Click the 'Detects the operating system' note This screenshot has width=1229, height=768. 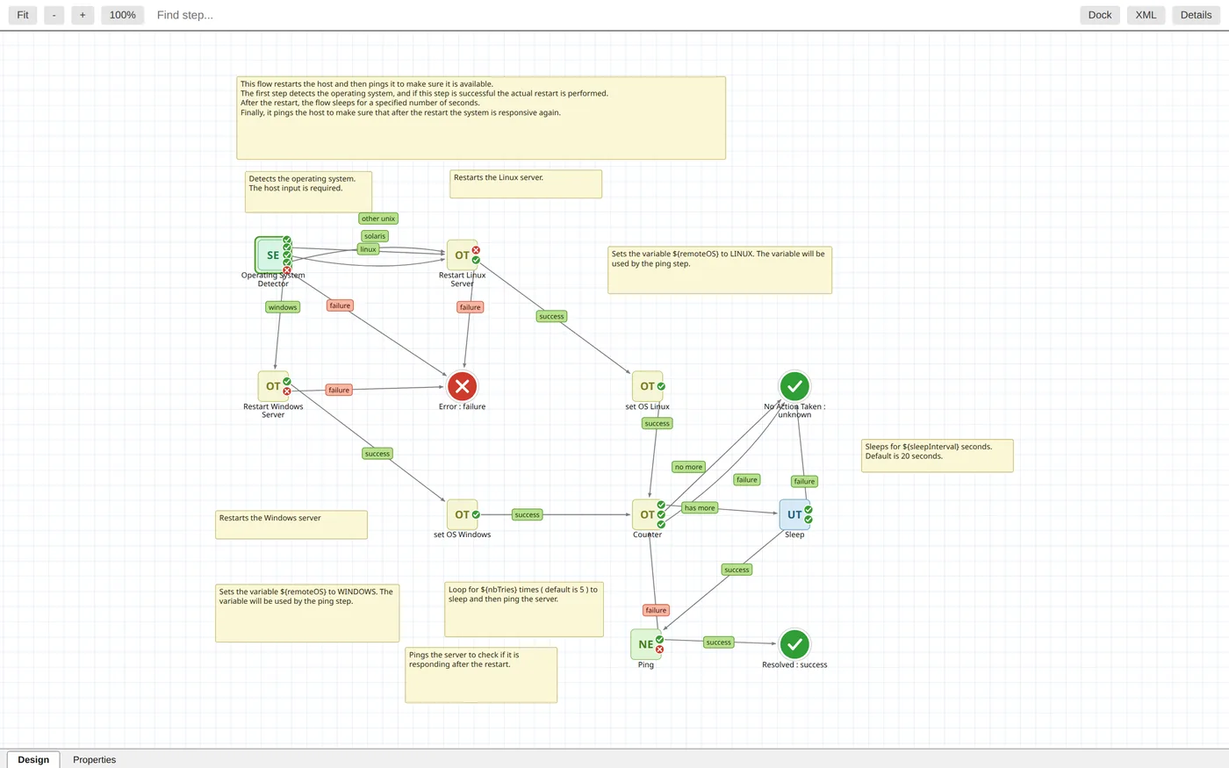pos(308,191)
